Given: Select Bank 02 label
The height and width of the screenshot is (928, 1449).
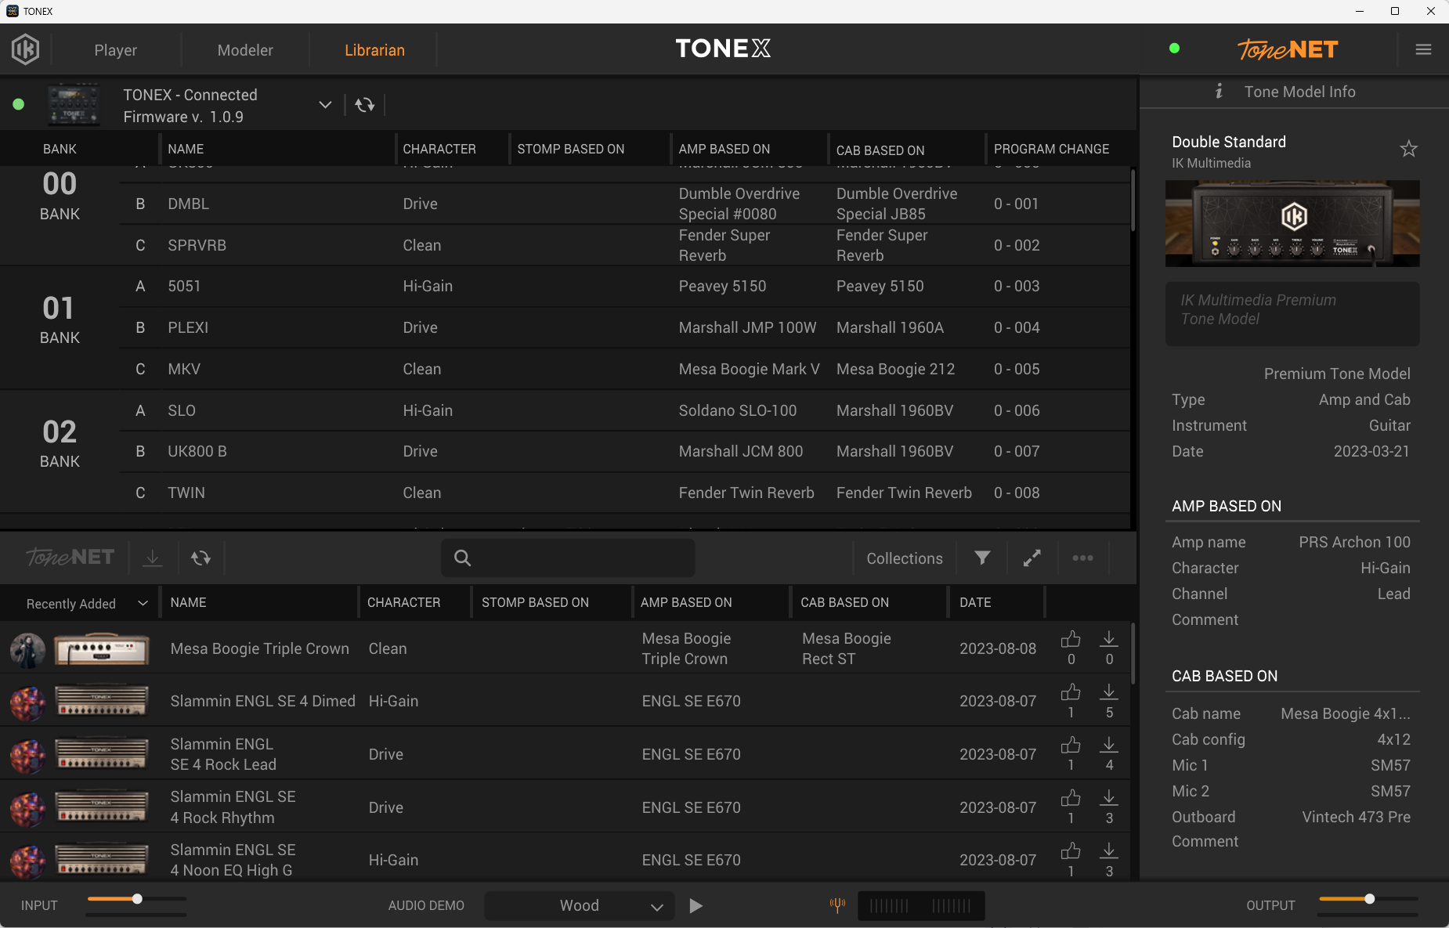Looking at the screenshot, I should click(x=60, y=443).
